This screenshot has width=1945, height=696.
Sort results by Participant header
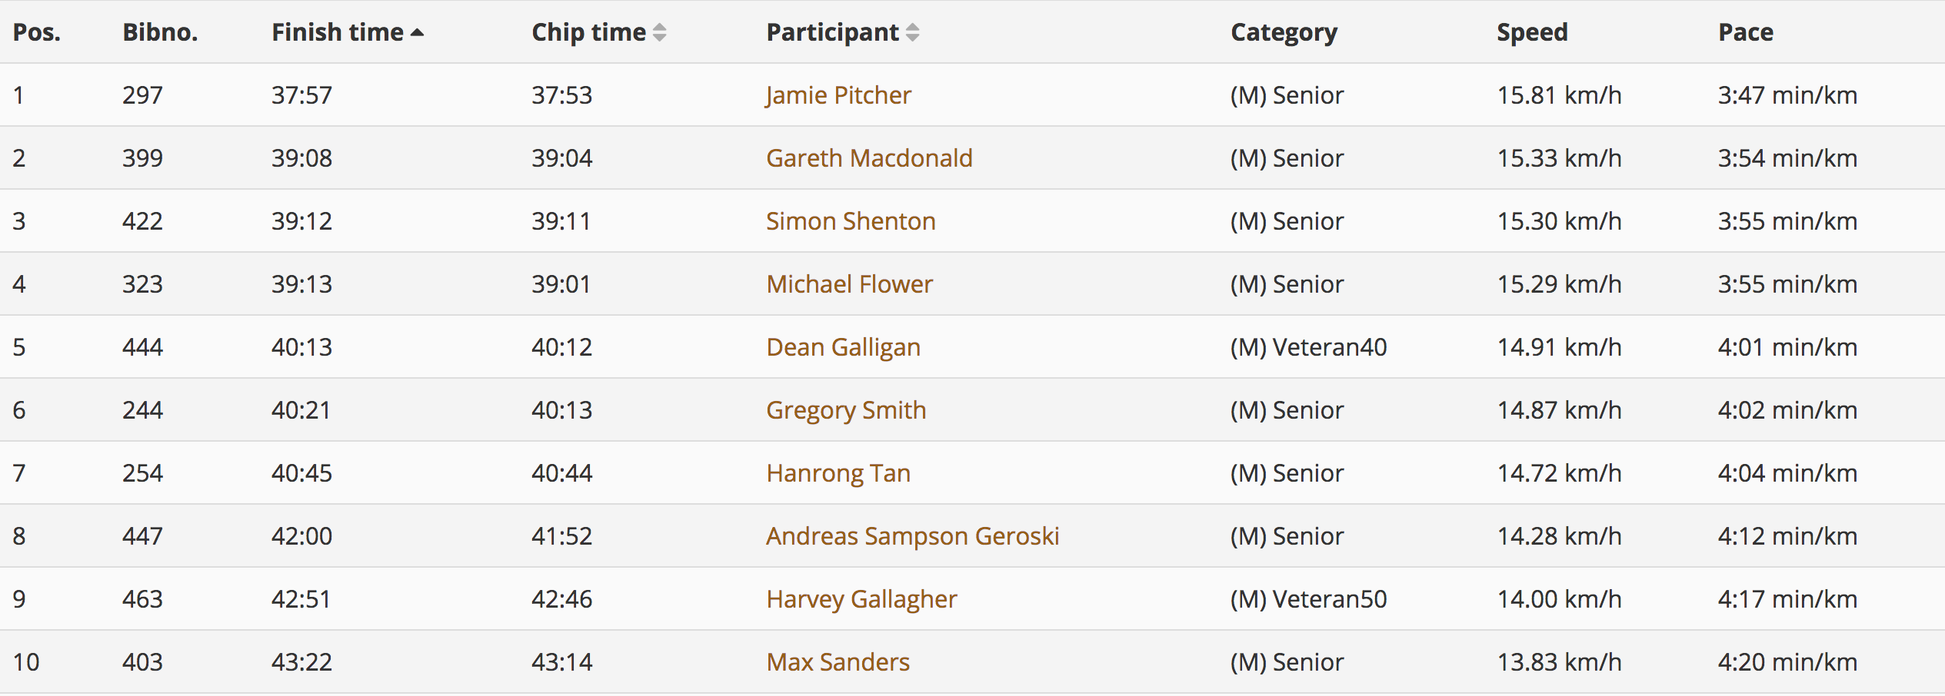833,32
